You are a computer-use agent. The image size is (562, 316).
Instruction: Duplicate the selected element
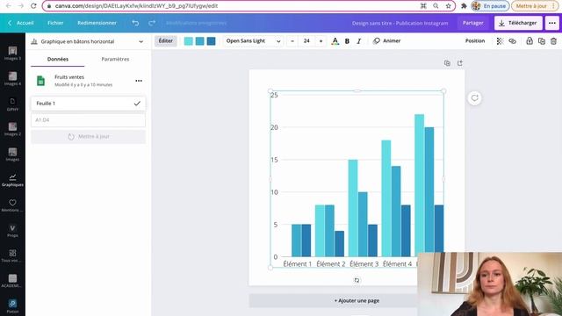(x=542, y=41)
